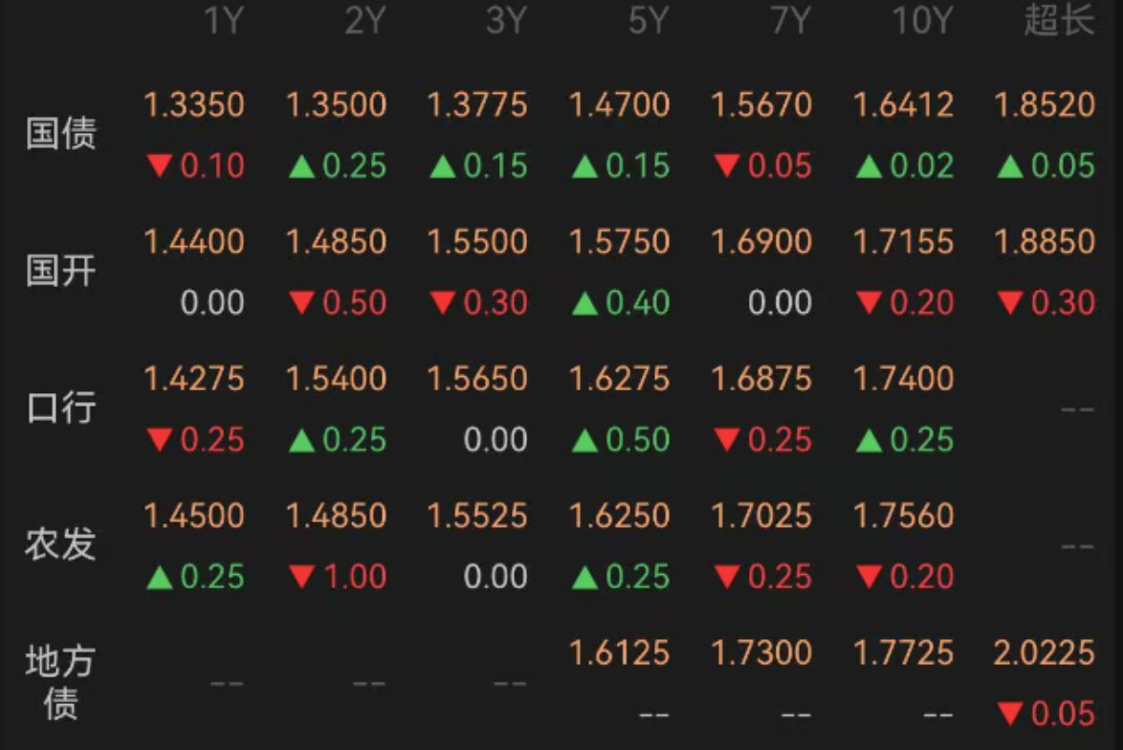1123x750 pixels.
Task: Click the red down arrow for 口行 7Y
Action: pyautogui.click(x=727, y=440)
